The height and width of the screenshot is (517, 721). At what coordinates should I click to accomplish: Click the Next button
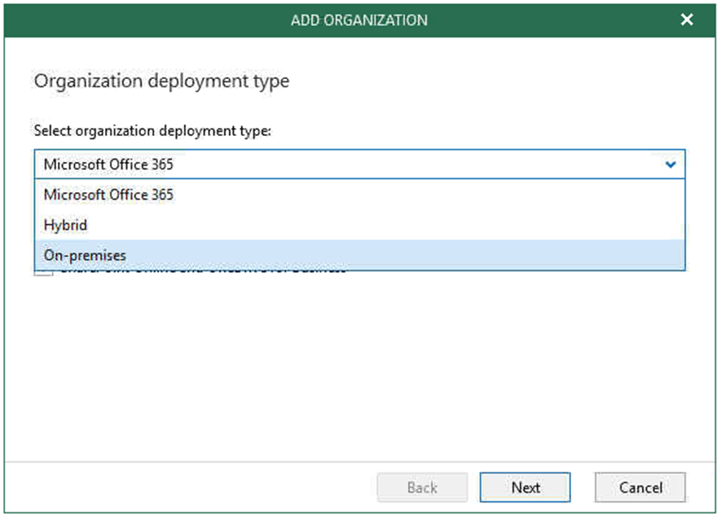point(525,487)
